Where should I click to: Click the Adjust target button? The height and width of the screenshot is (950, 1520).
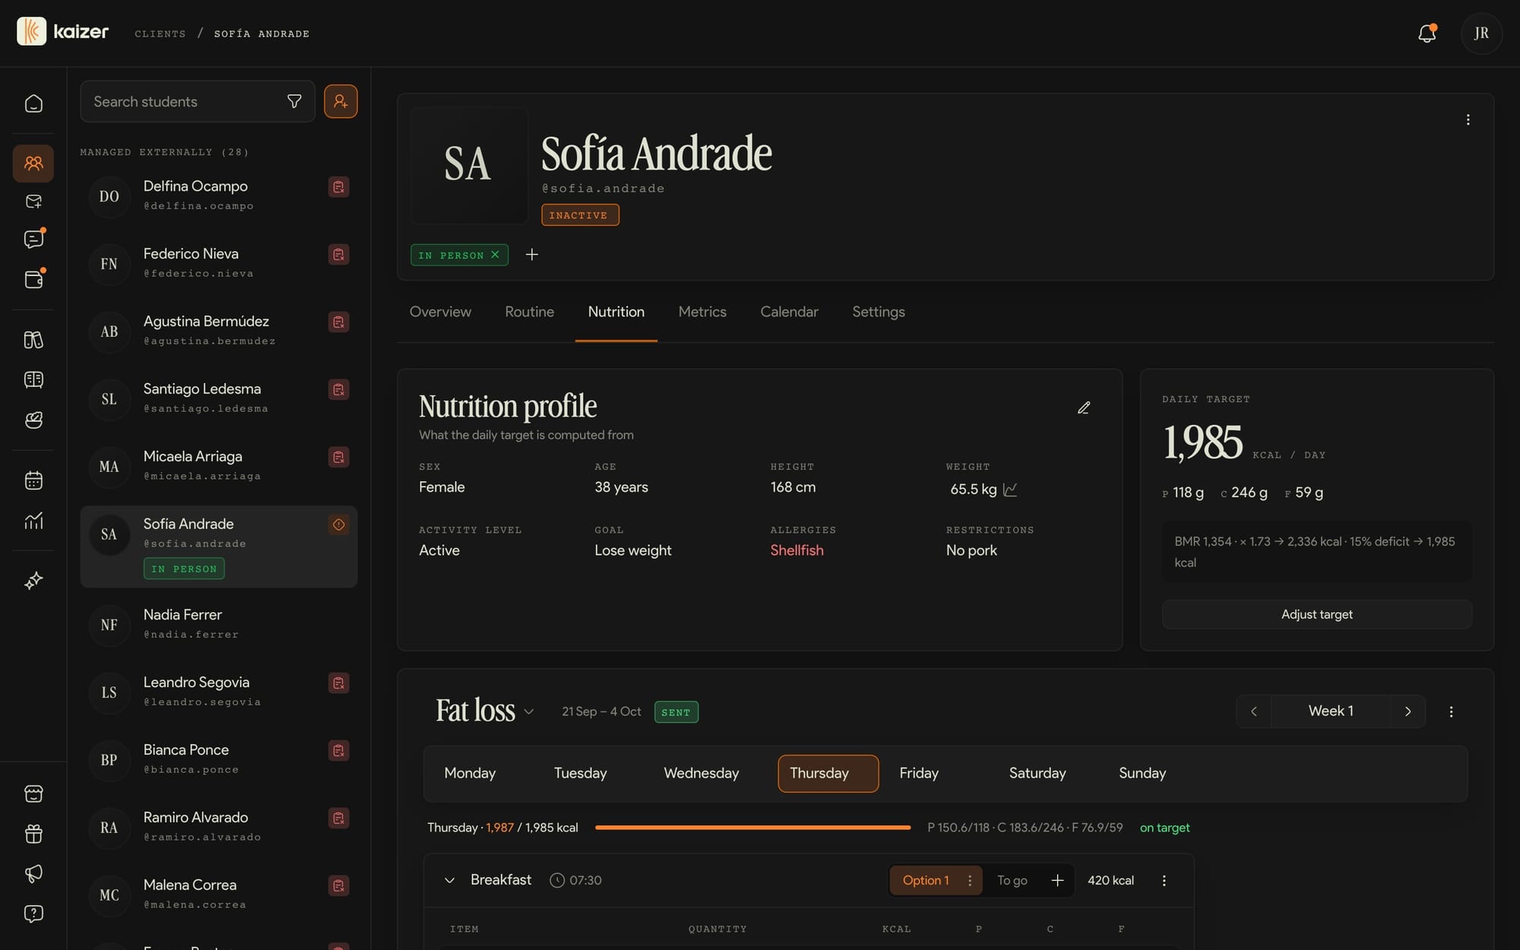(x=1316, y=614)
